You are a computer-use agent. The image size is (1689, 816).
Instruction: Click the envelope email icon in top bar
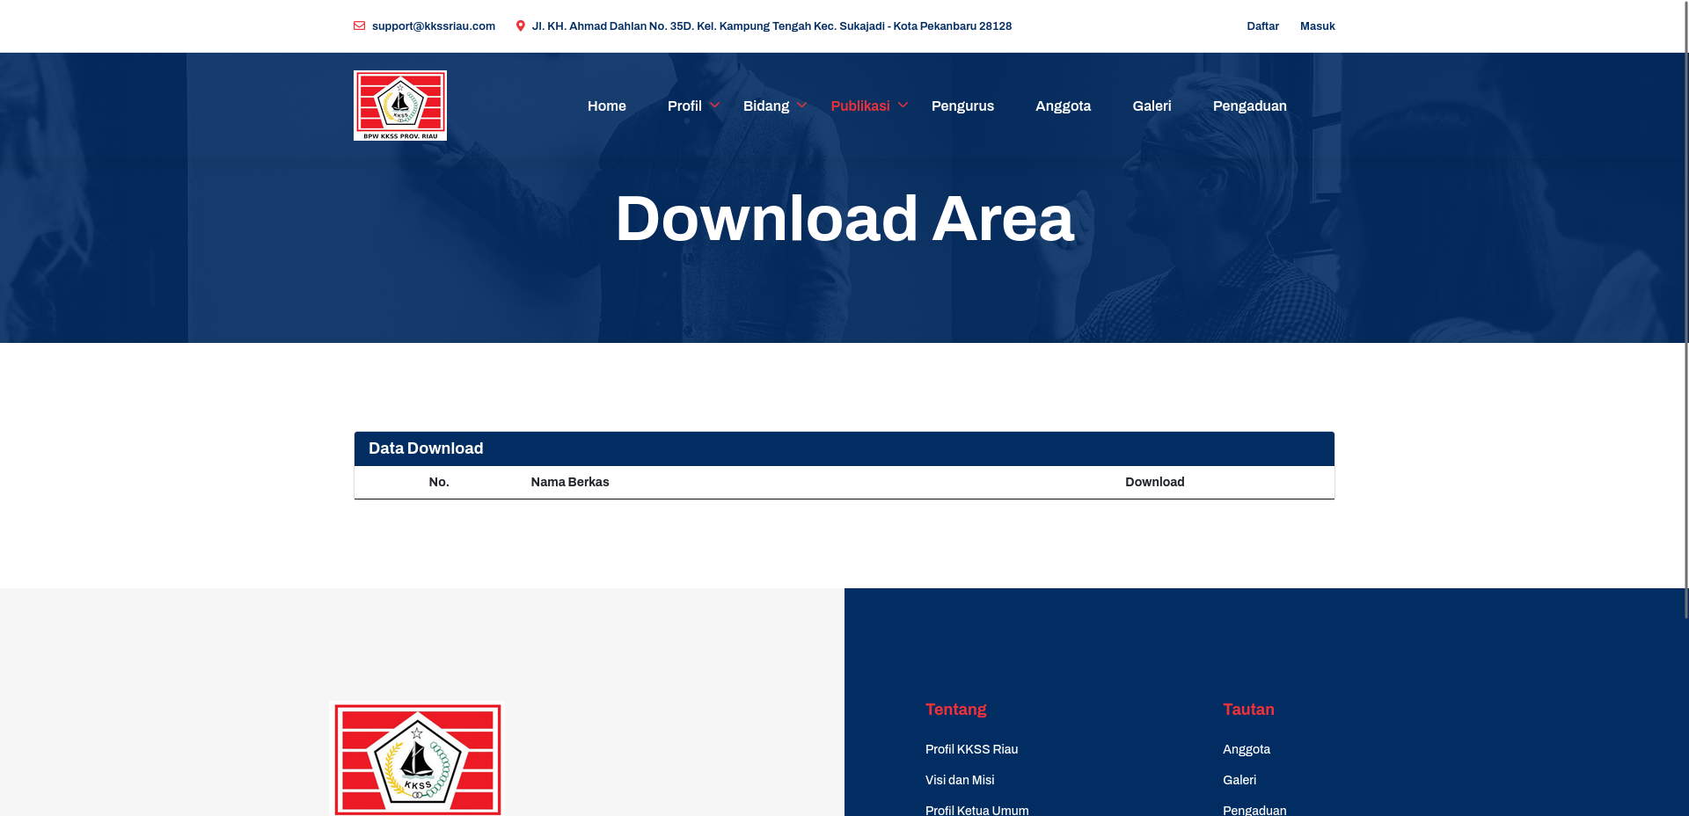[359, 26]
